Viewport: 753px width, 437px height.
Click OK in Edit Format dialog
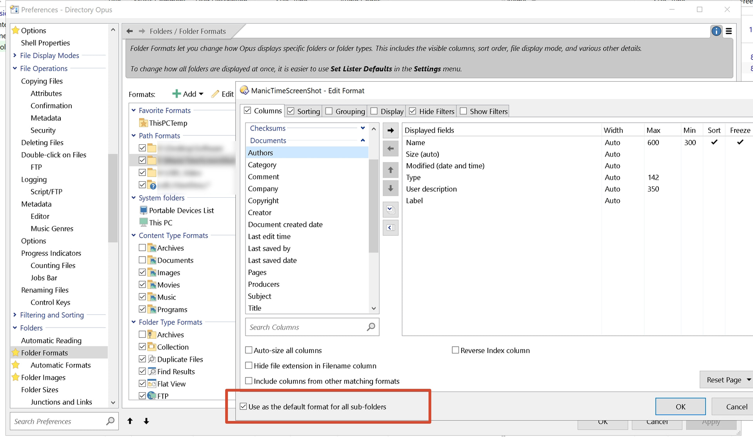(680, 407)
